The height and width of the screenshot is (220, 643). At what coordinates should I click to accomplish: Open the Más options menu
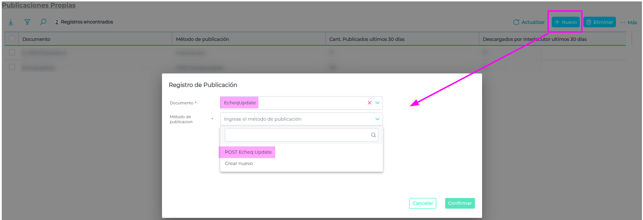coord(628,22)
